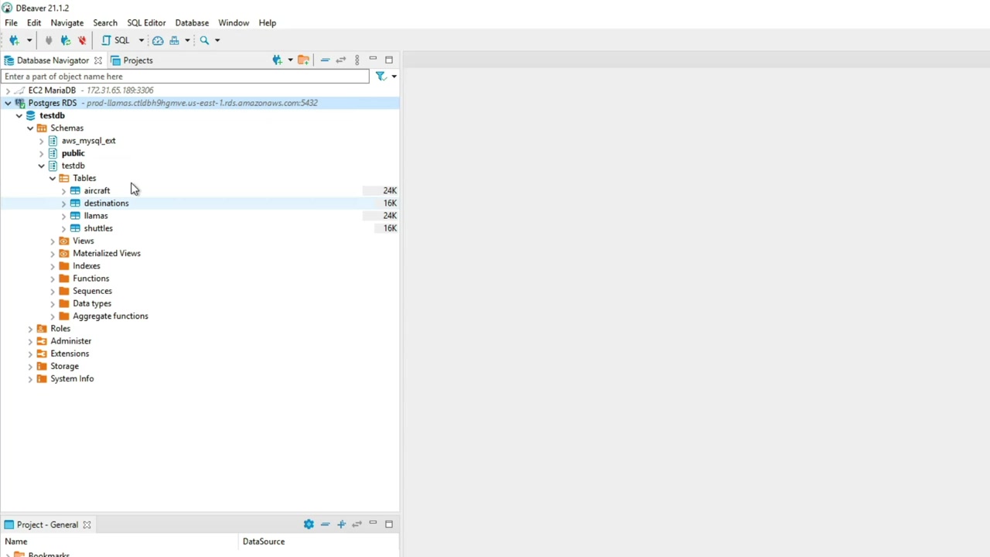
Task: Open the Help menu
Action: pyautogui.click(x=267, y=23)
